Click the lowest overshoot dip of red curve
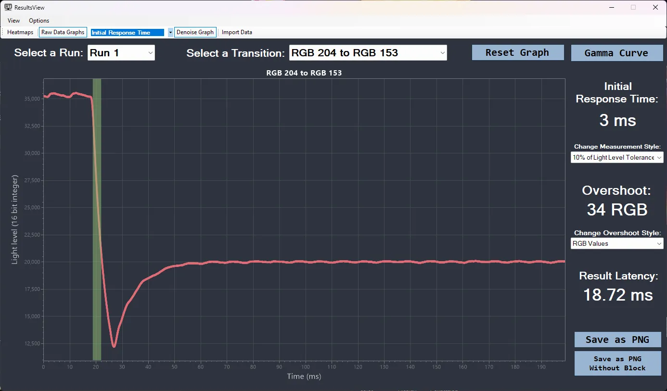Screen dimensions: 667x391 click(x=114, y=346)
